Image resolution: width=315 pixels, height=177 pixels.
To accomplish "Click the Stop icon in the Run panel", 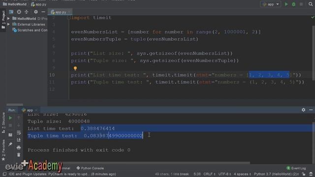I will click(x=10, y=126).
